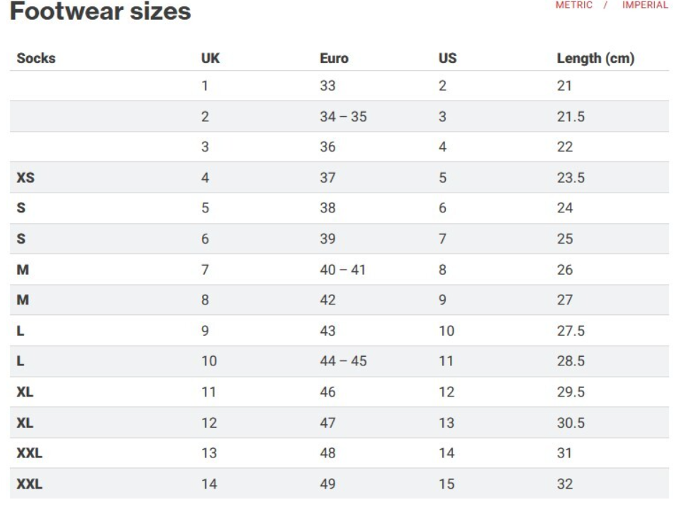Image resolution: width=684 pixels, height=512 pixels.
Task: Click the US column header
Action: click(447, 58)
